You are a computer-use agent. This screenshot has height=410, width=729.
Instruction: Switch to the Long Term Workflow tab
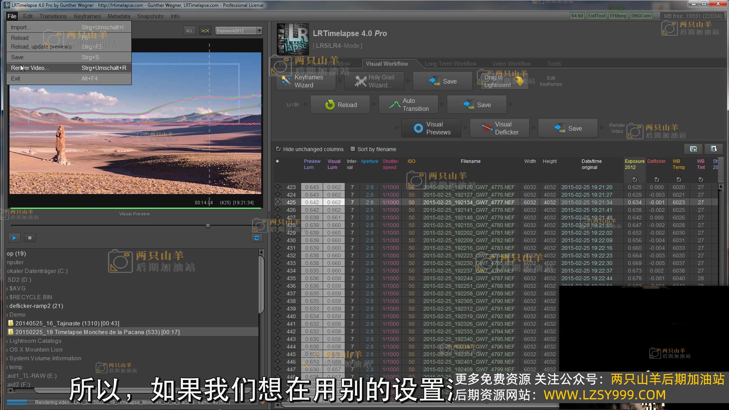pos(450,64)
